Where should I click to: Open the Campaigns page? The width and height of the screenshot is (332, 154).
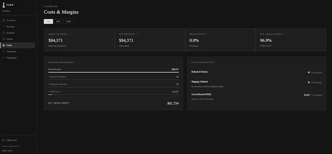pyautogui.click(x=18, y=58)
